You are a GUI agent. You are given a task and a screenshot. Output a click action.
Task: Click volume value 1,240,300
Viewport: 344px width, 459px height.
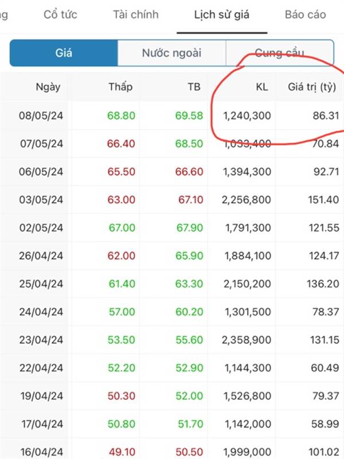click(x=247, y=116)
